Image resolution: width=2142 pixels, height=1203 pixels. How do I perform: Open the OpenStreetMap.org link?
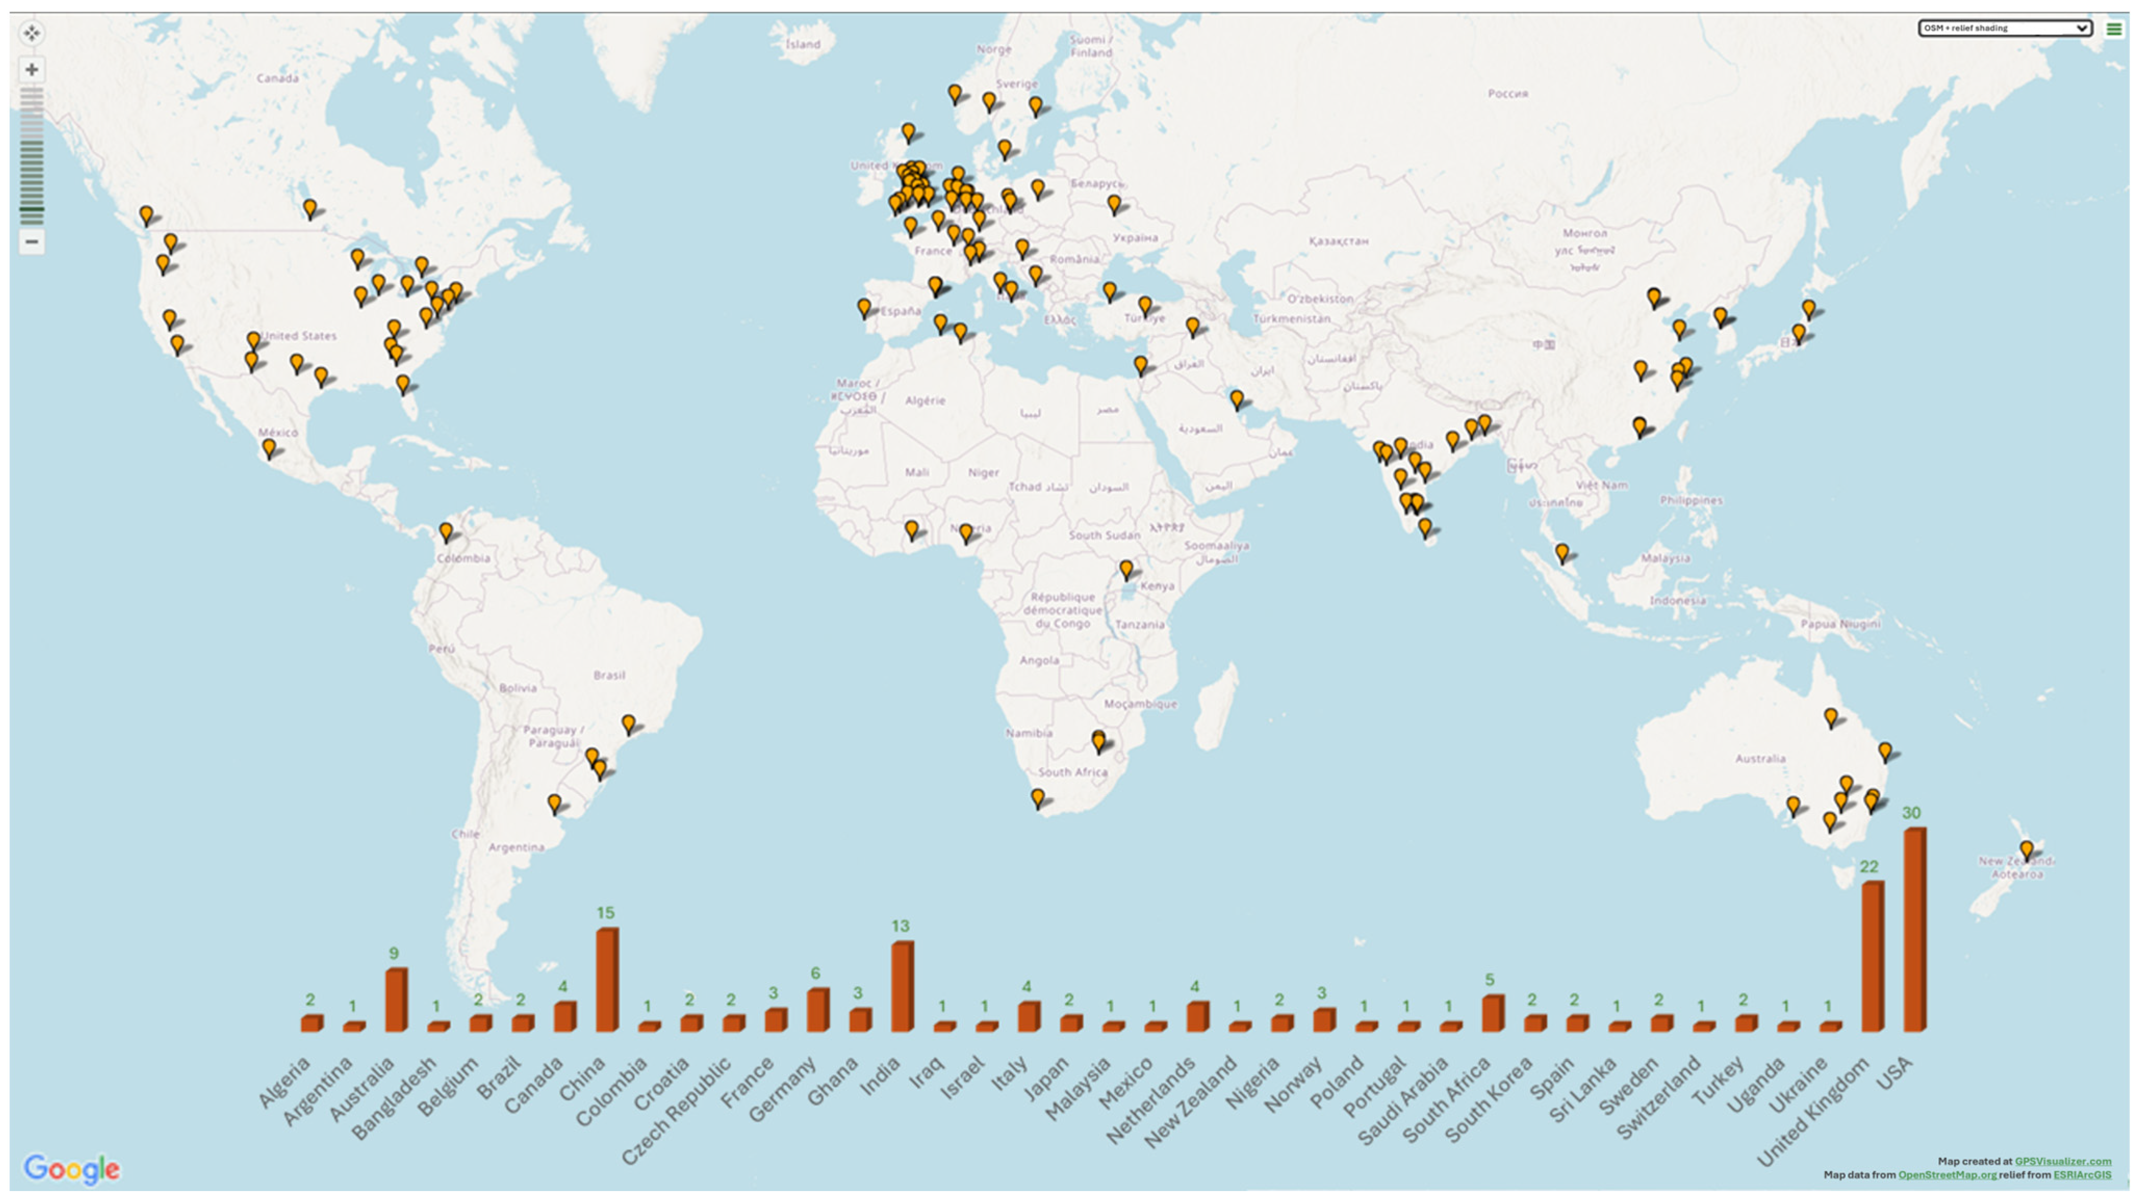1946,1175
